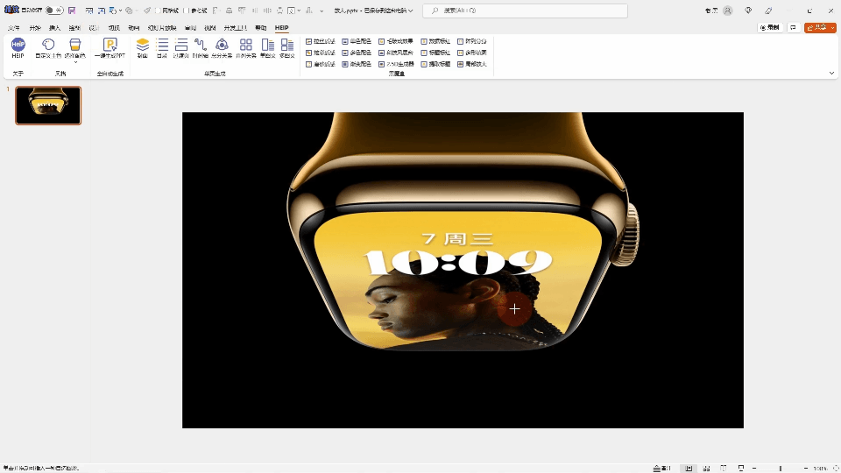Click the color cup theme icon

[75, 45]
